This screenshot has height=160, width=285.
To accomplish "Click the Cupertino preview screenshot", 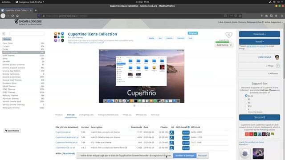I will 142,76.
